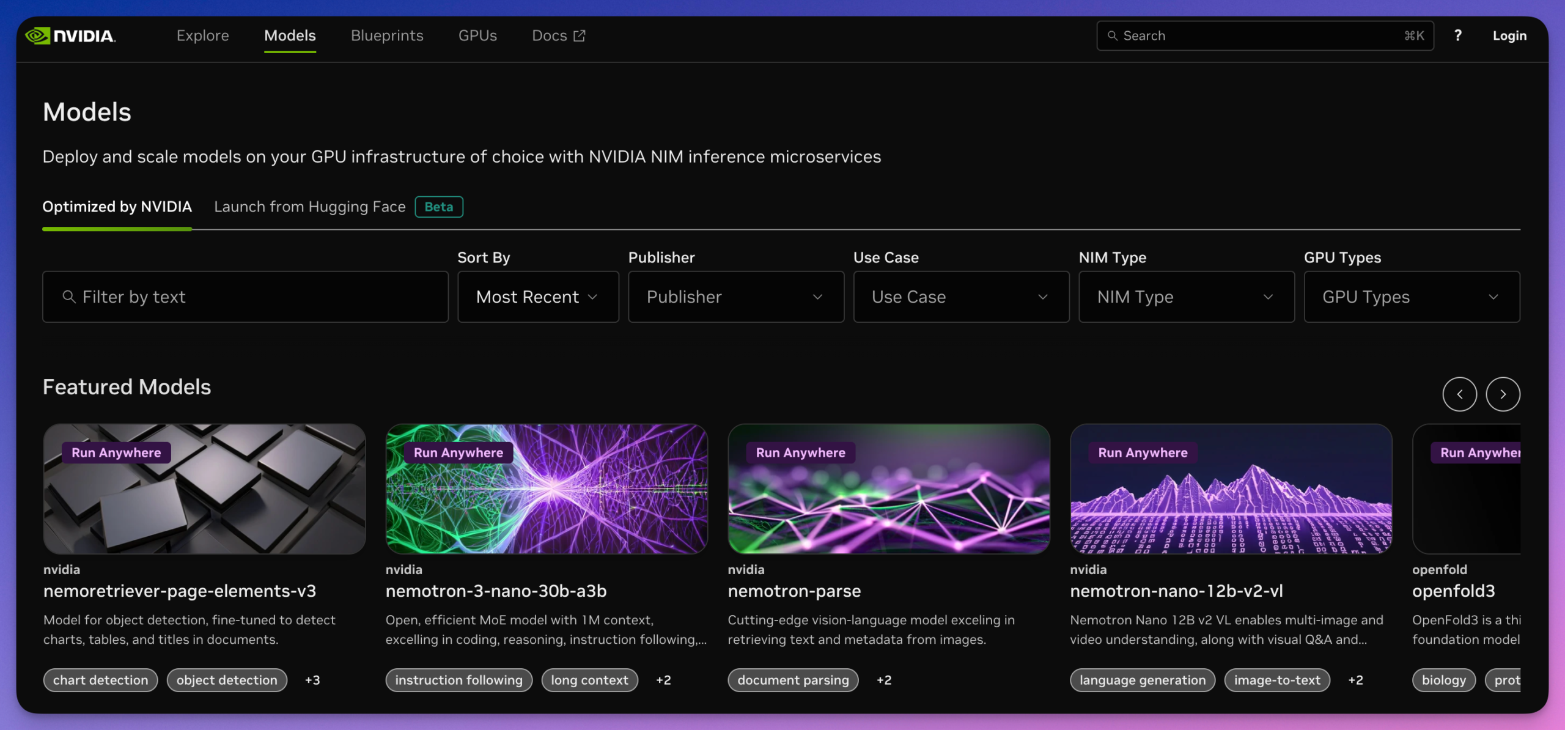Viewport: 1565px width, 730px height.
Task: Click the search magnifier icon in top bar
Action: point(1113,36)
